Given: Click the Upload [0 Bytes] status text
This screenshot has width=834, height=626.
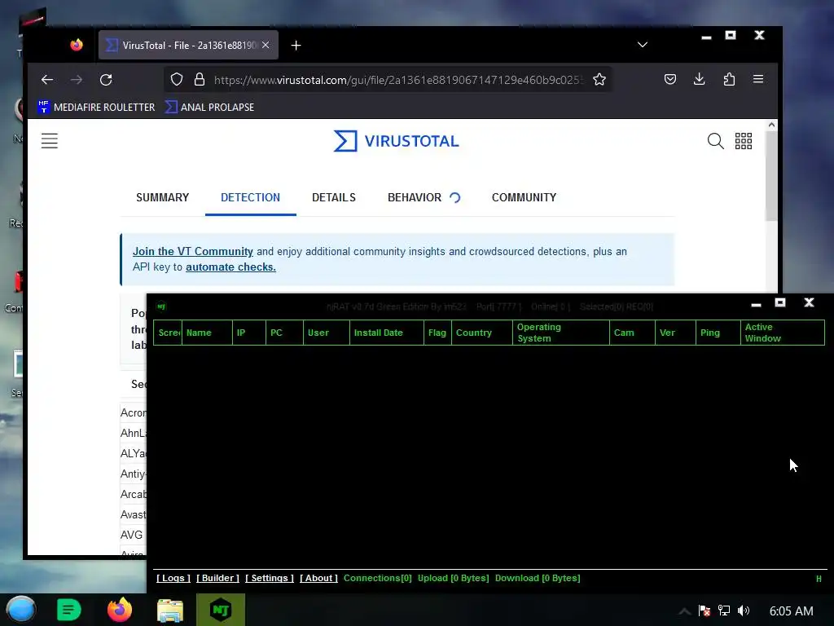Looking at the screenshot, I should click(x=453, y=578).
